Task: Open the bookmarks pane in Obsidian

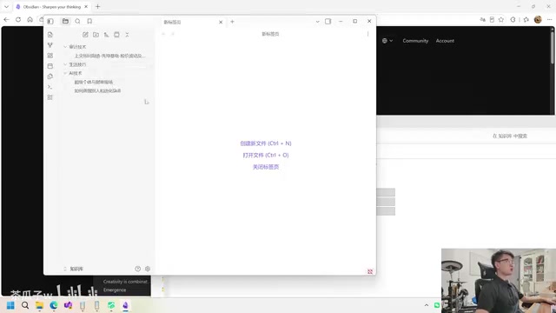Action: pos(89,21)
